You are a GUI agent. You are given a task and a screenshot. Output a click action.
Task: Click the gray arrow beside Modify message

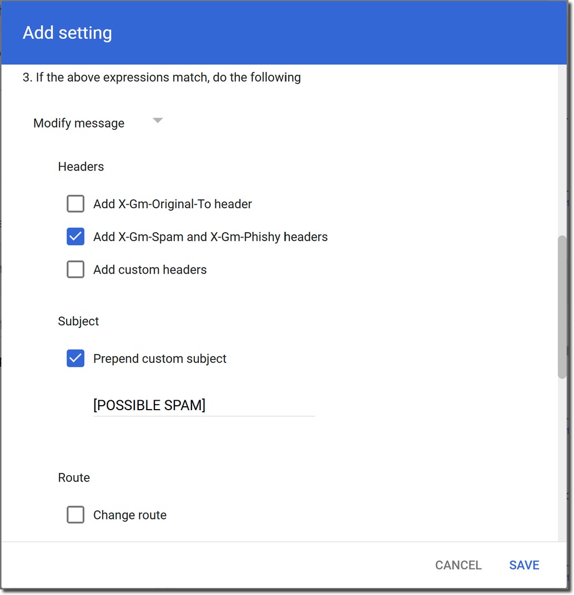158,120
